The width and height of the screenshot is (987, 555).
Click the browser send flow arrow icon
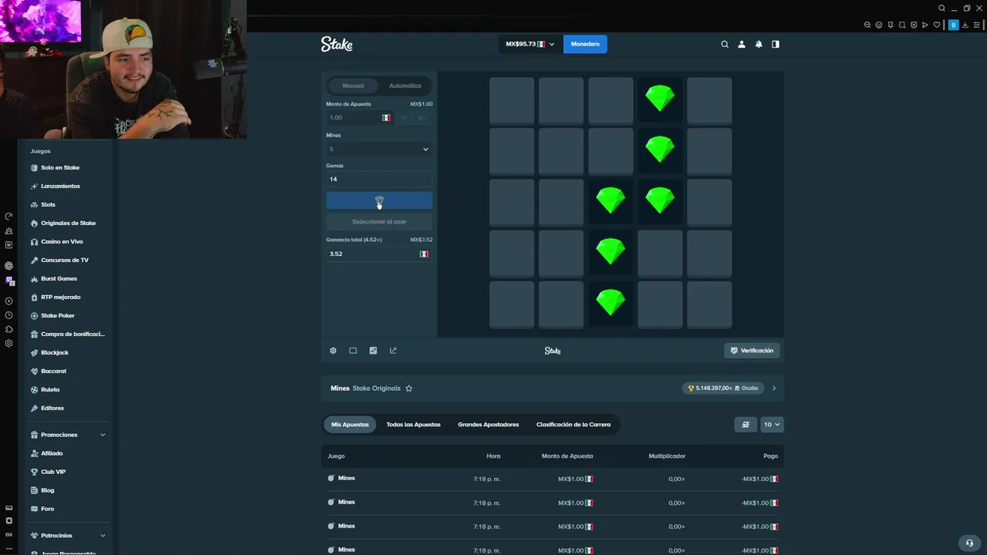click(925, 25)
